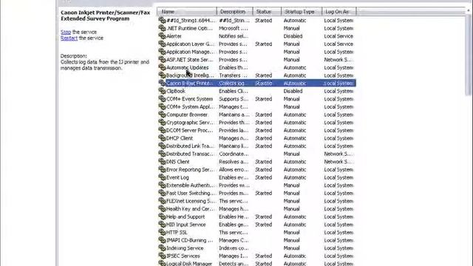
Task: Click the 'Notifies sel...' description of Alerter
Action: pyautogui.click(x=234, y=36)
